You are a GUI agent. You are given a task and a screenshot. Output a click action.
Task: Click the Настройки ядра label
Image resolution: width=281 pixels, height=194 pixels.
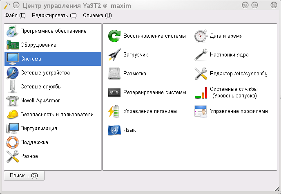tap(229, 54)
